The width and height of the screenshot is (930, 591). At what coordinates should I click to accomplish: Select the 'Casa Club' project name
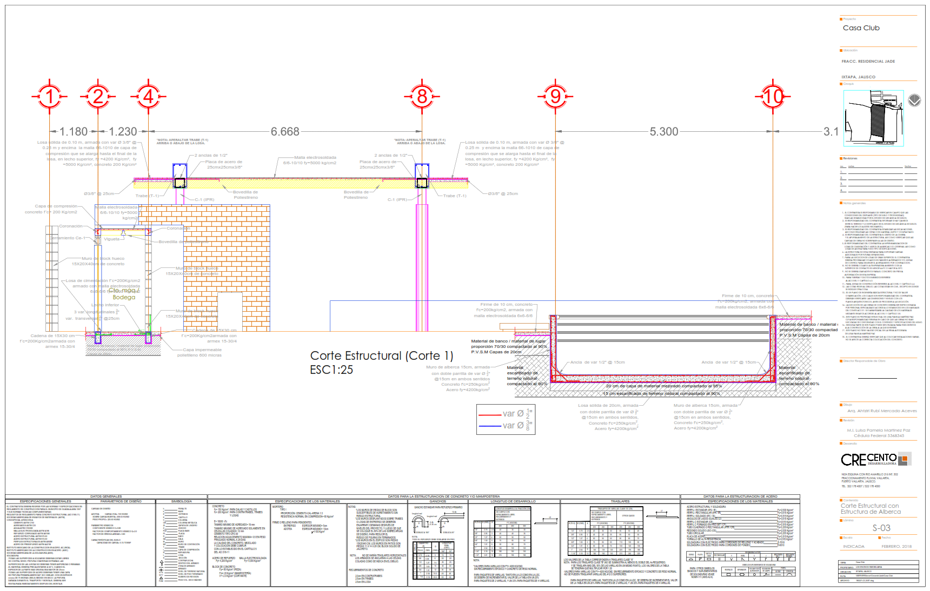(861, 28)
